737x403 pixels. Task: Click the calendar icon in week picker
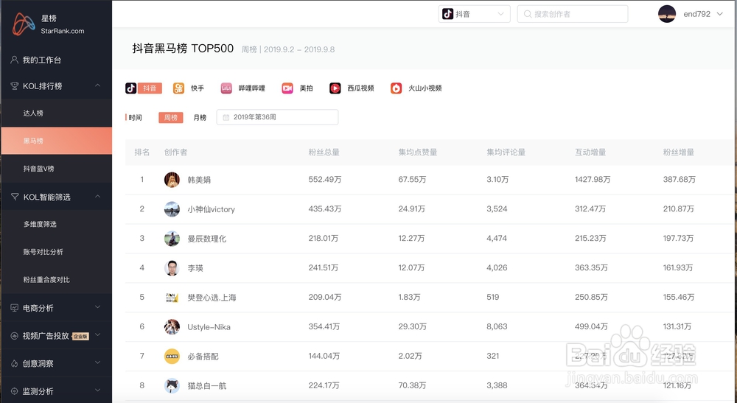pos(226,117)
